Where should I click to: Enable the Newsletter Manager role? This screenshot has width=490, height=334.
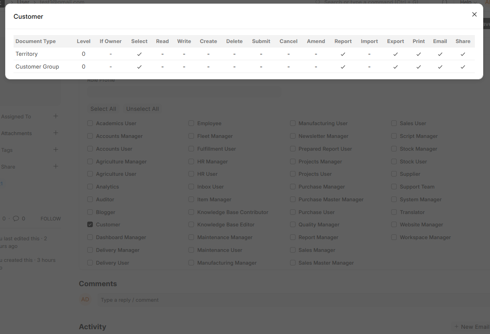click(x=293, y=136)
